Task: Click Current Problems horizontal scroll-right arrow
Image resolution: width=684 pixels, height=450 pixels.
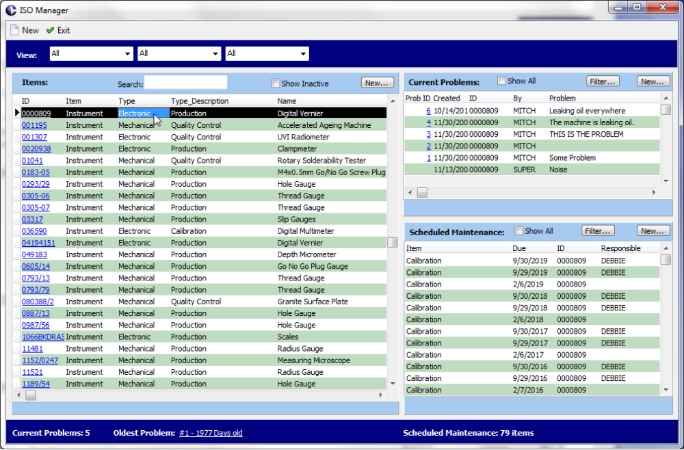Action: coord(654,192)
